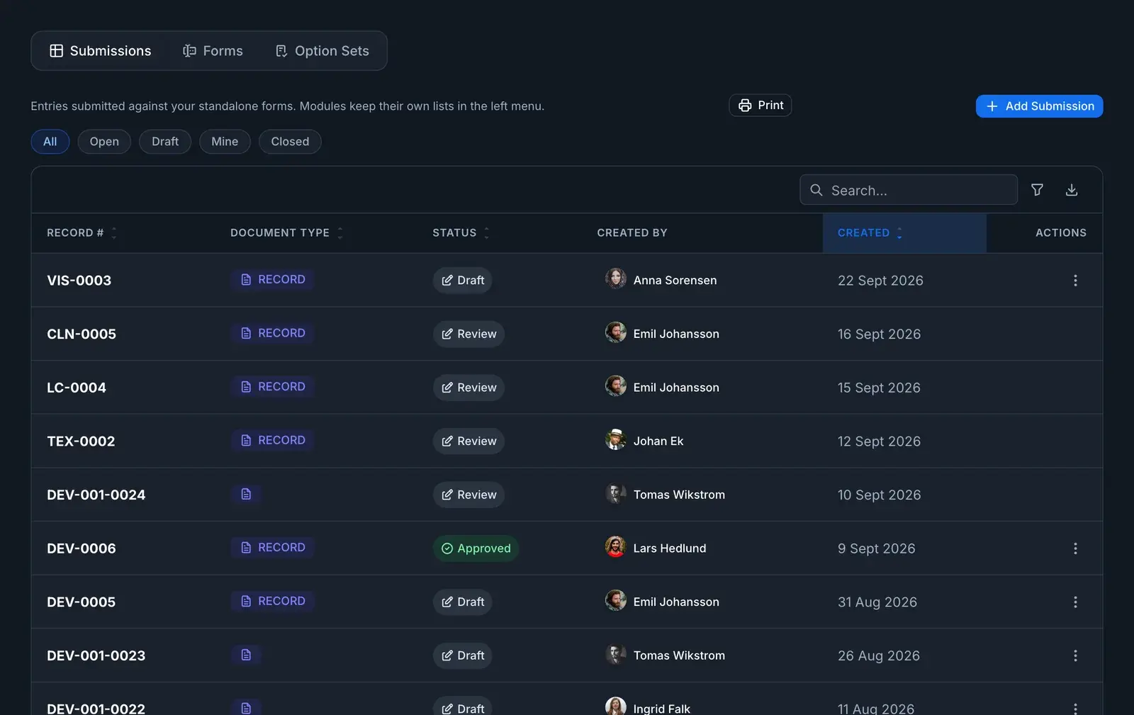Viewport: 1134px width, 715px height.
Task: Click date 22 Sept 2026
Action: 880,281
